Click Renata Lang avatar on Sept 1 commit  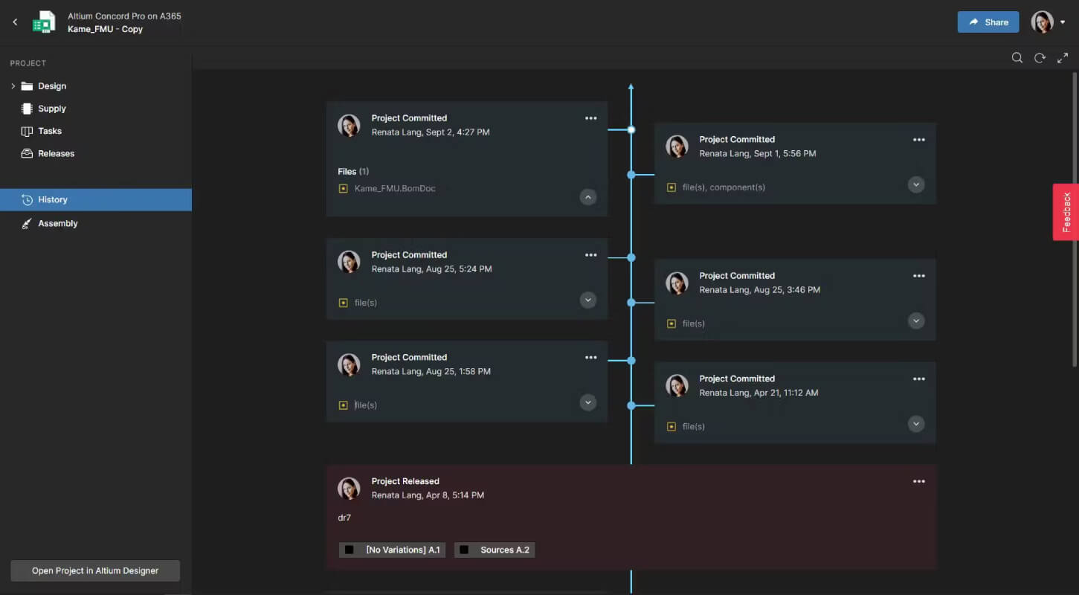tap(677, 147)
